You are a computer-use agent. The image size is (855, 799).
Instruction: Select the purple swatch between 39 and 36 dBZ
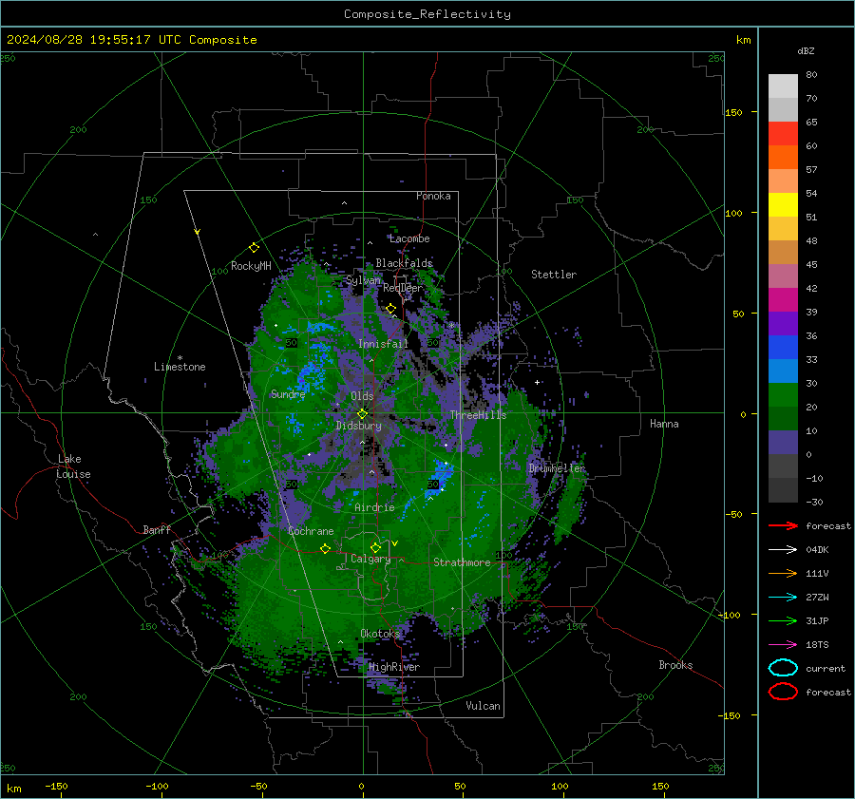click(x=783, y=323)
